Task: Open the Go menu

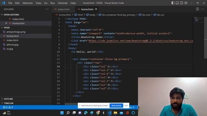Action: click(46, 3)
